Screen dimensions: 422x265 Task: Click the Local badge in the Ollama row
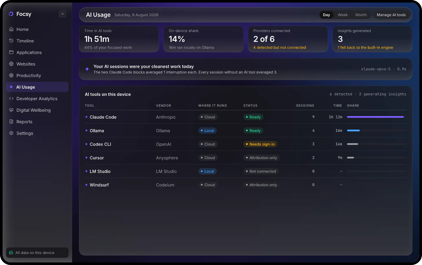[208, 130]
